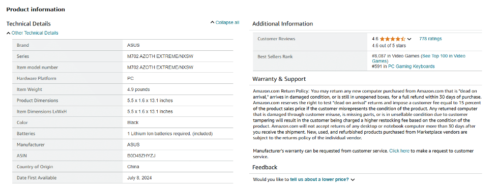Click the Feedback heading
497x186 pixels.
click(265, 167)
